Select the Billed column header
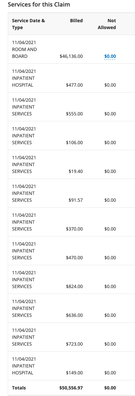 point(76,21)
